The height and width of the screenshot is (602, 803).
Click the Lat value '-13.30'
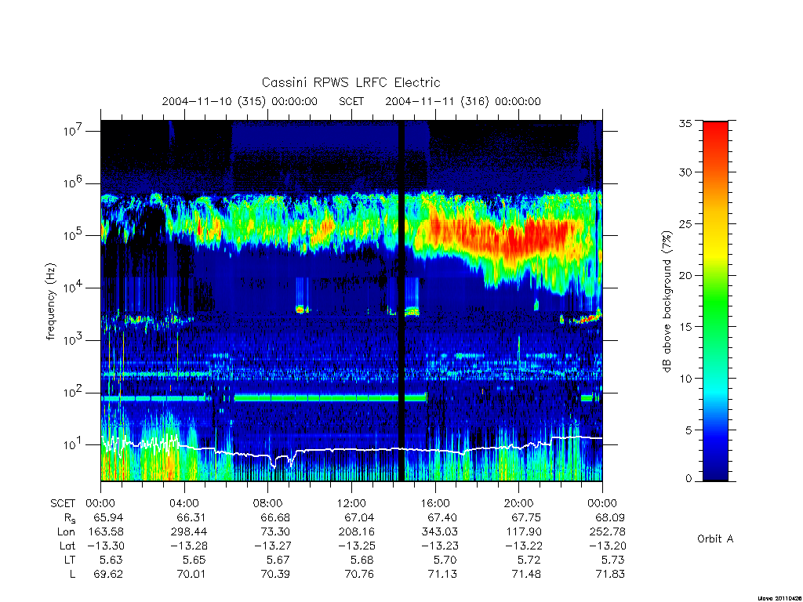106,546
